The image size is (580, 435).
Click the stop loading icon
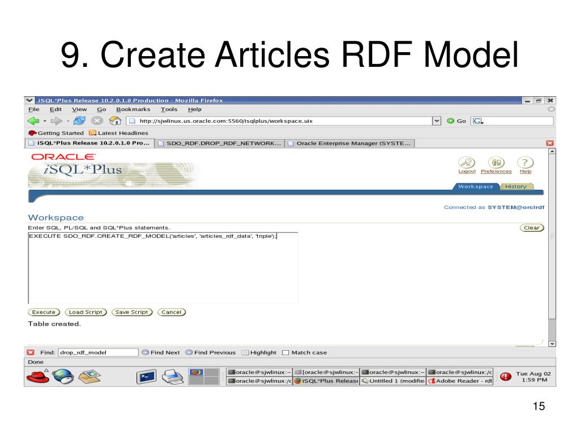[x=97, y=121]
